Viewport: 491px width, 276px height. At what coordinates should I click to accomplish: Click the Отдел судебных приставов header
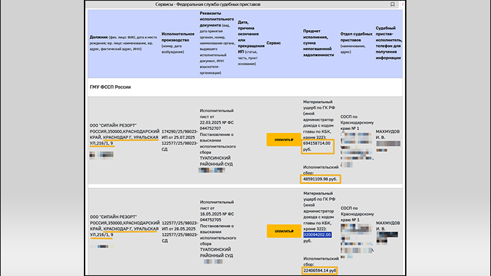tap(356, 42)
